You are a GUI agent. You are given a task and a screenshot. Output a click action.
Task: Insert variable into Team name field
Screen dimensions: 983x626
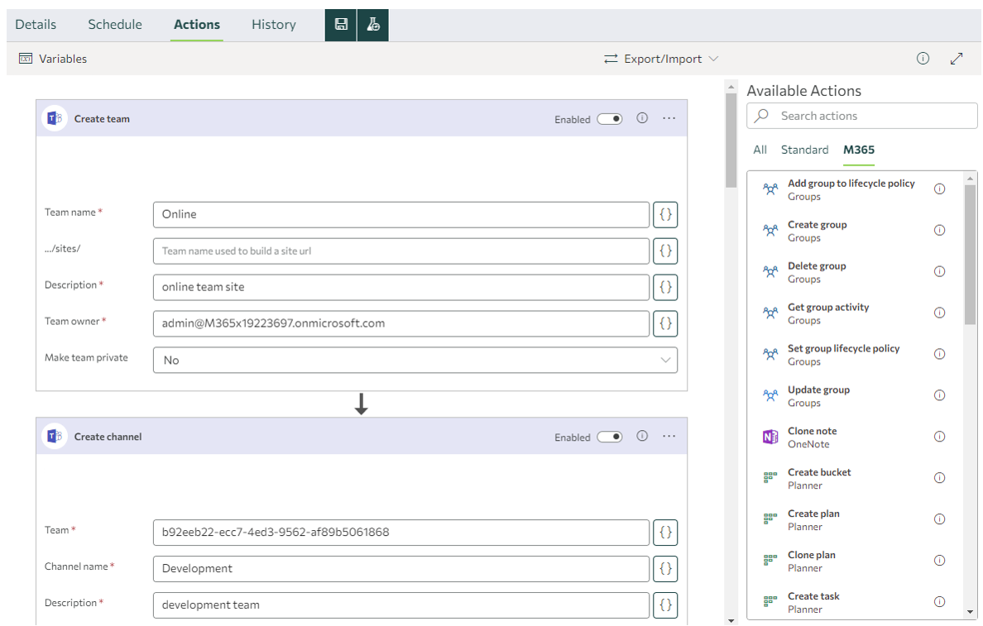pyautogui.click(x=665, y=214)
